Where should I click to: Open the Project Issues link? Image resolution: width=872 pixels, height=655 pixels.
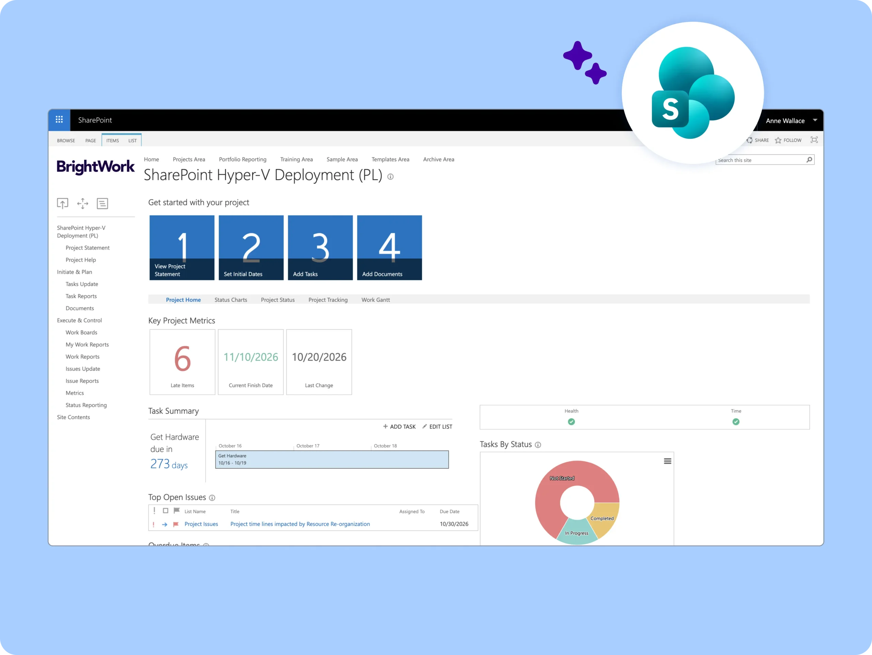click(201, 524)
